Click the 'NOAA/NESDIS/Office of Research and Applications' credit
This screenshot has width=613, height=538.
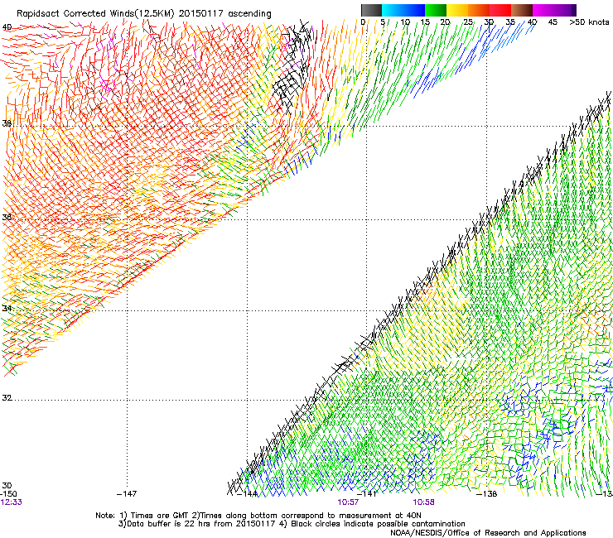click(488, 532)
